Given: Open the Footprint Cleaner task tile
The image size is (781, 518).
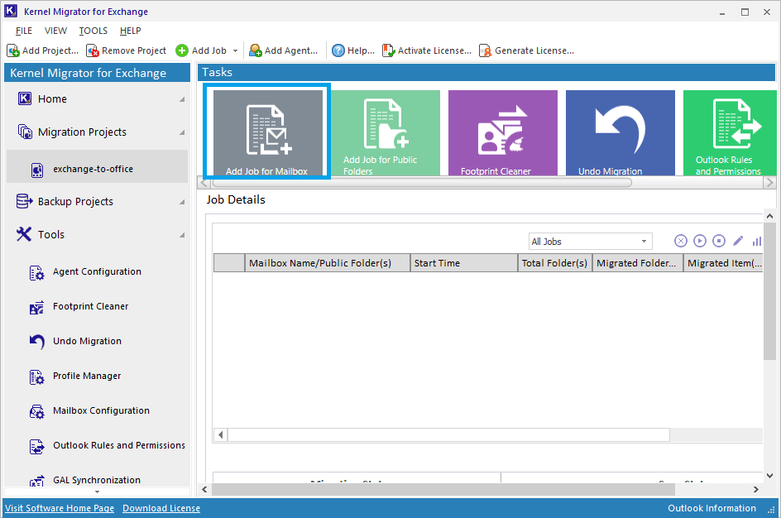Looking at the screenshot, I should [x=502, y=132].
